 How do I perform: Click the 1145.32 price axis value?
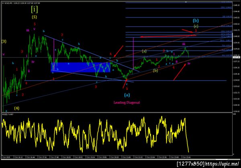[x=237, y=5]
